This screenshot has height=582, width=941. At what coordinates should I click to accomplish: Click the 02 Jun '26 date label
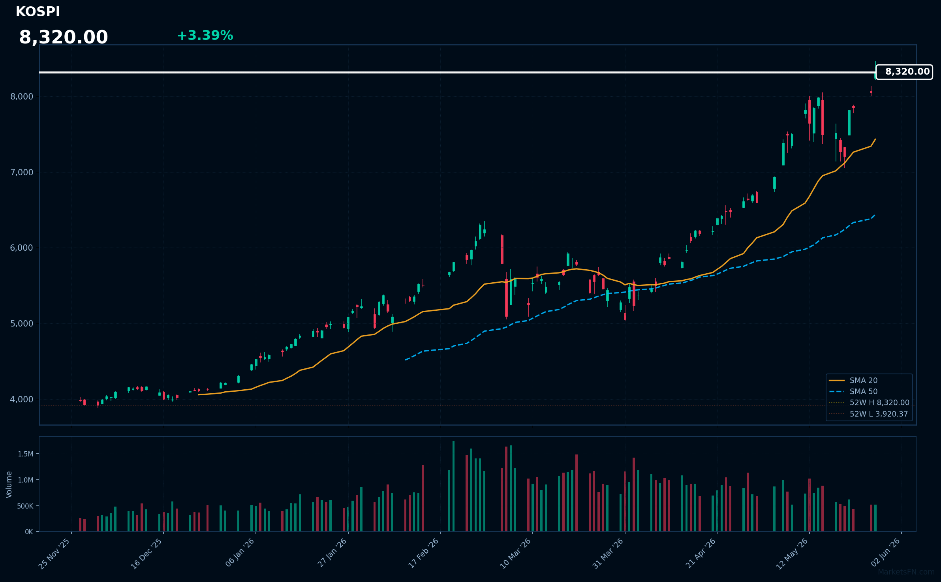pos(886,552)
